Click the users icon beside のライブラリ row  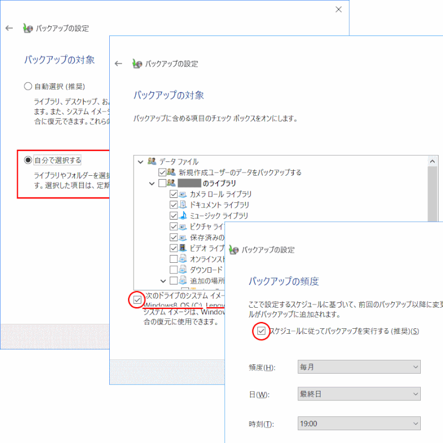[171, 183]
